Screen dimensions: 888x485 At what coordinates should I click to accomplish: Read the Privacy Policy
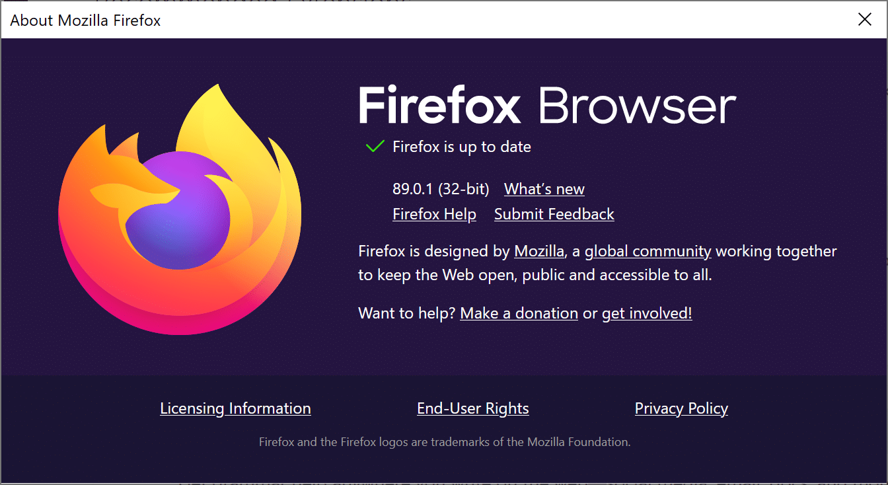tap(681, 408)
